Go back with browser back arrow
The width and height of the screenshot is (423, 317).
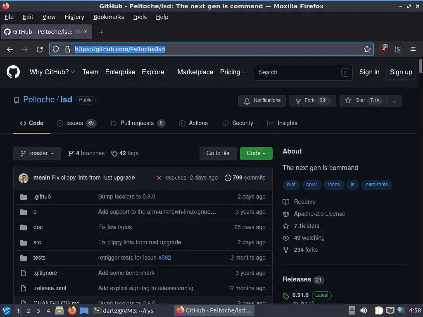(x=10, y=50)
